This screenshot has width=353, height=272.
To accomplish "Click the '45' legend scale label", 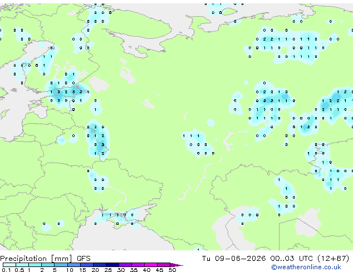I will pyautogui.click(x=159, y=270).
